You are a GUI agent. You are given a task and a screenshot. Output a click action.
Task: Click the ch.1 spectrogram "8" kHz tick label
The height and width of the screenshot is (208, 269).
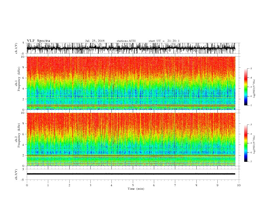[x=24, y=67]
